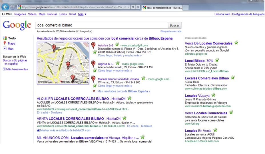Expand Más herramientas in sidebar
This screenshot has height=154, width=265.
tap(4, 69)
